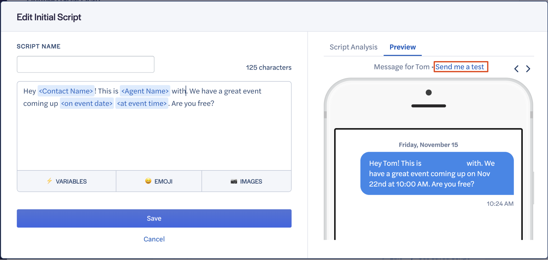The image size is (548, 260).
Task: Click the 'Message for Tom' label
Action: tap(402, 67)
